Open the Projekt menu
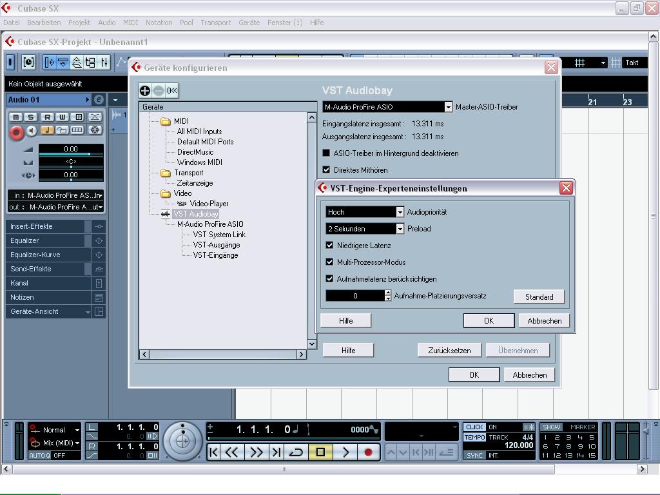This screenshot has height=495, width=660. pos(79,23)
